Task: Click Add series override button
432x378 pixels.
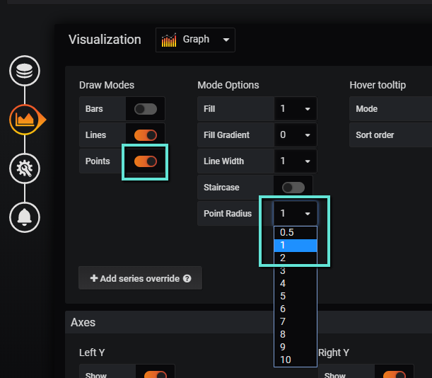Action: point(140,279)
